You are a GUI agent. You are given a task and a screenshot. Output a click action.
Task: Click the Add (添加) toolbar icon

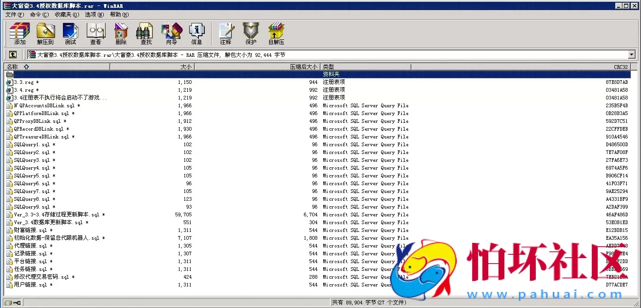(x=20, y=34)
